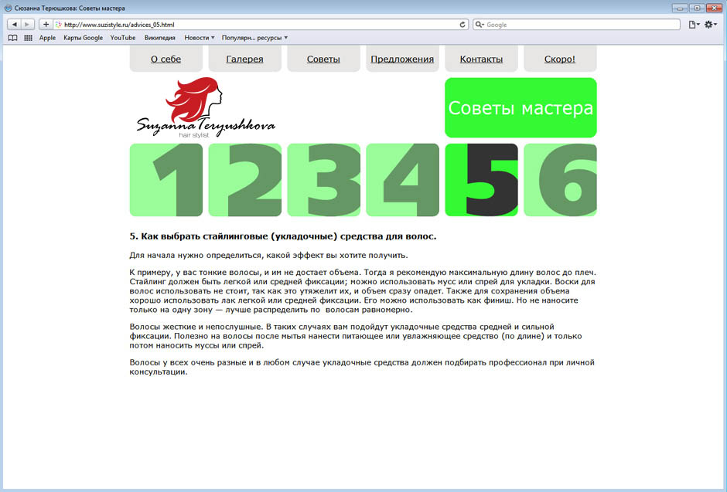Click the Suzanna Teryushkova logo
This screenshot has width=727, height=492.
[205, 108]
